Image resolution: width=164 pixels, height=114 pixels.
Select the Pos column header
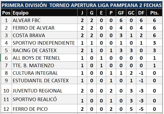tap(6, 13)
